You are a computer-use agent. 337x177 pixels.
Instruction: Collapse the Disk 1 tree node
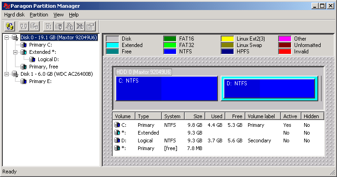pyautogui.click(x=7, y=74)
